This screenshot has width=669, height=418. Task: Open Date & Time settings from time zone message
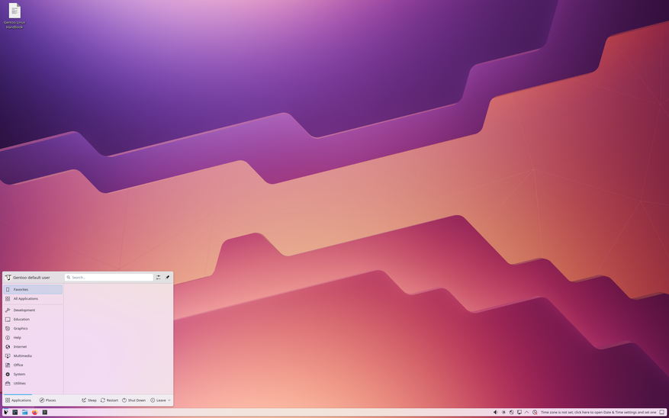(598, 413)
